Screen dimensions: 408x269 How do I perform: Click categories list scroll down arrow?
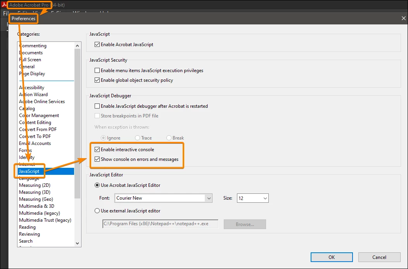77,243
